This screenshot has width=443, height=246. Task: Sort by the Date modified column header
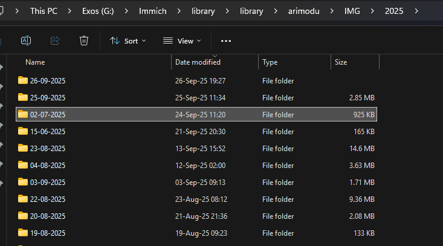pyautogui.click(x=198, y=62)
